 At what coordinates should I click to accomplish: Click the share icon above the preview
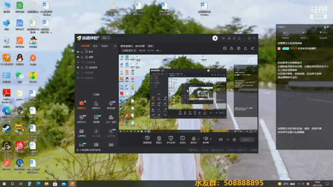[x=252, y=48]
